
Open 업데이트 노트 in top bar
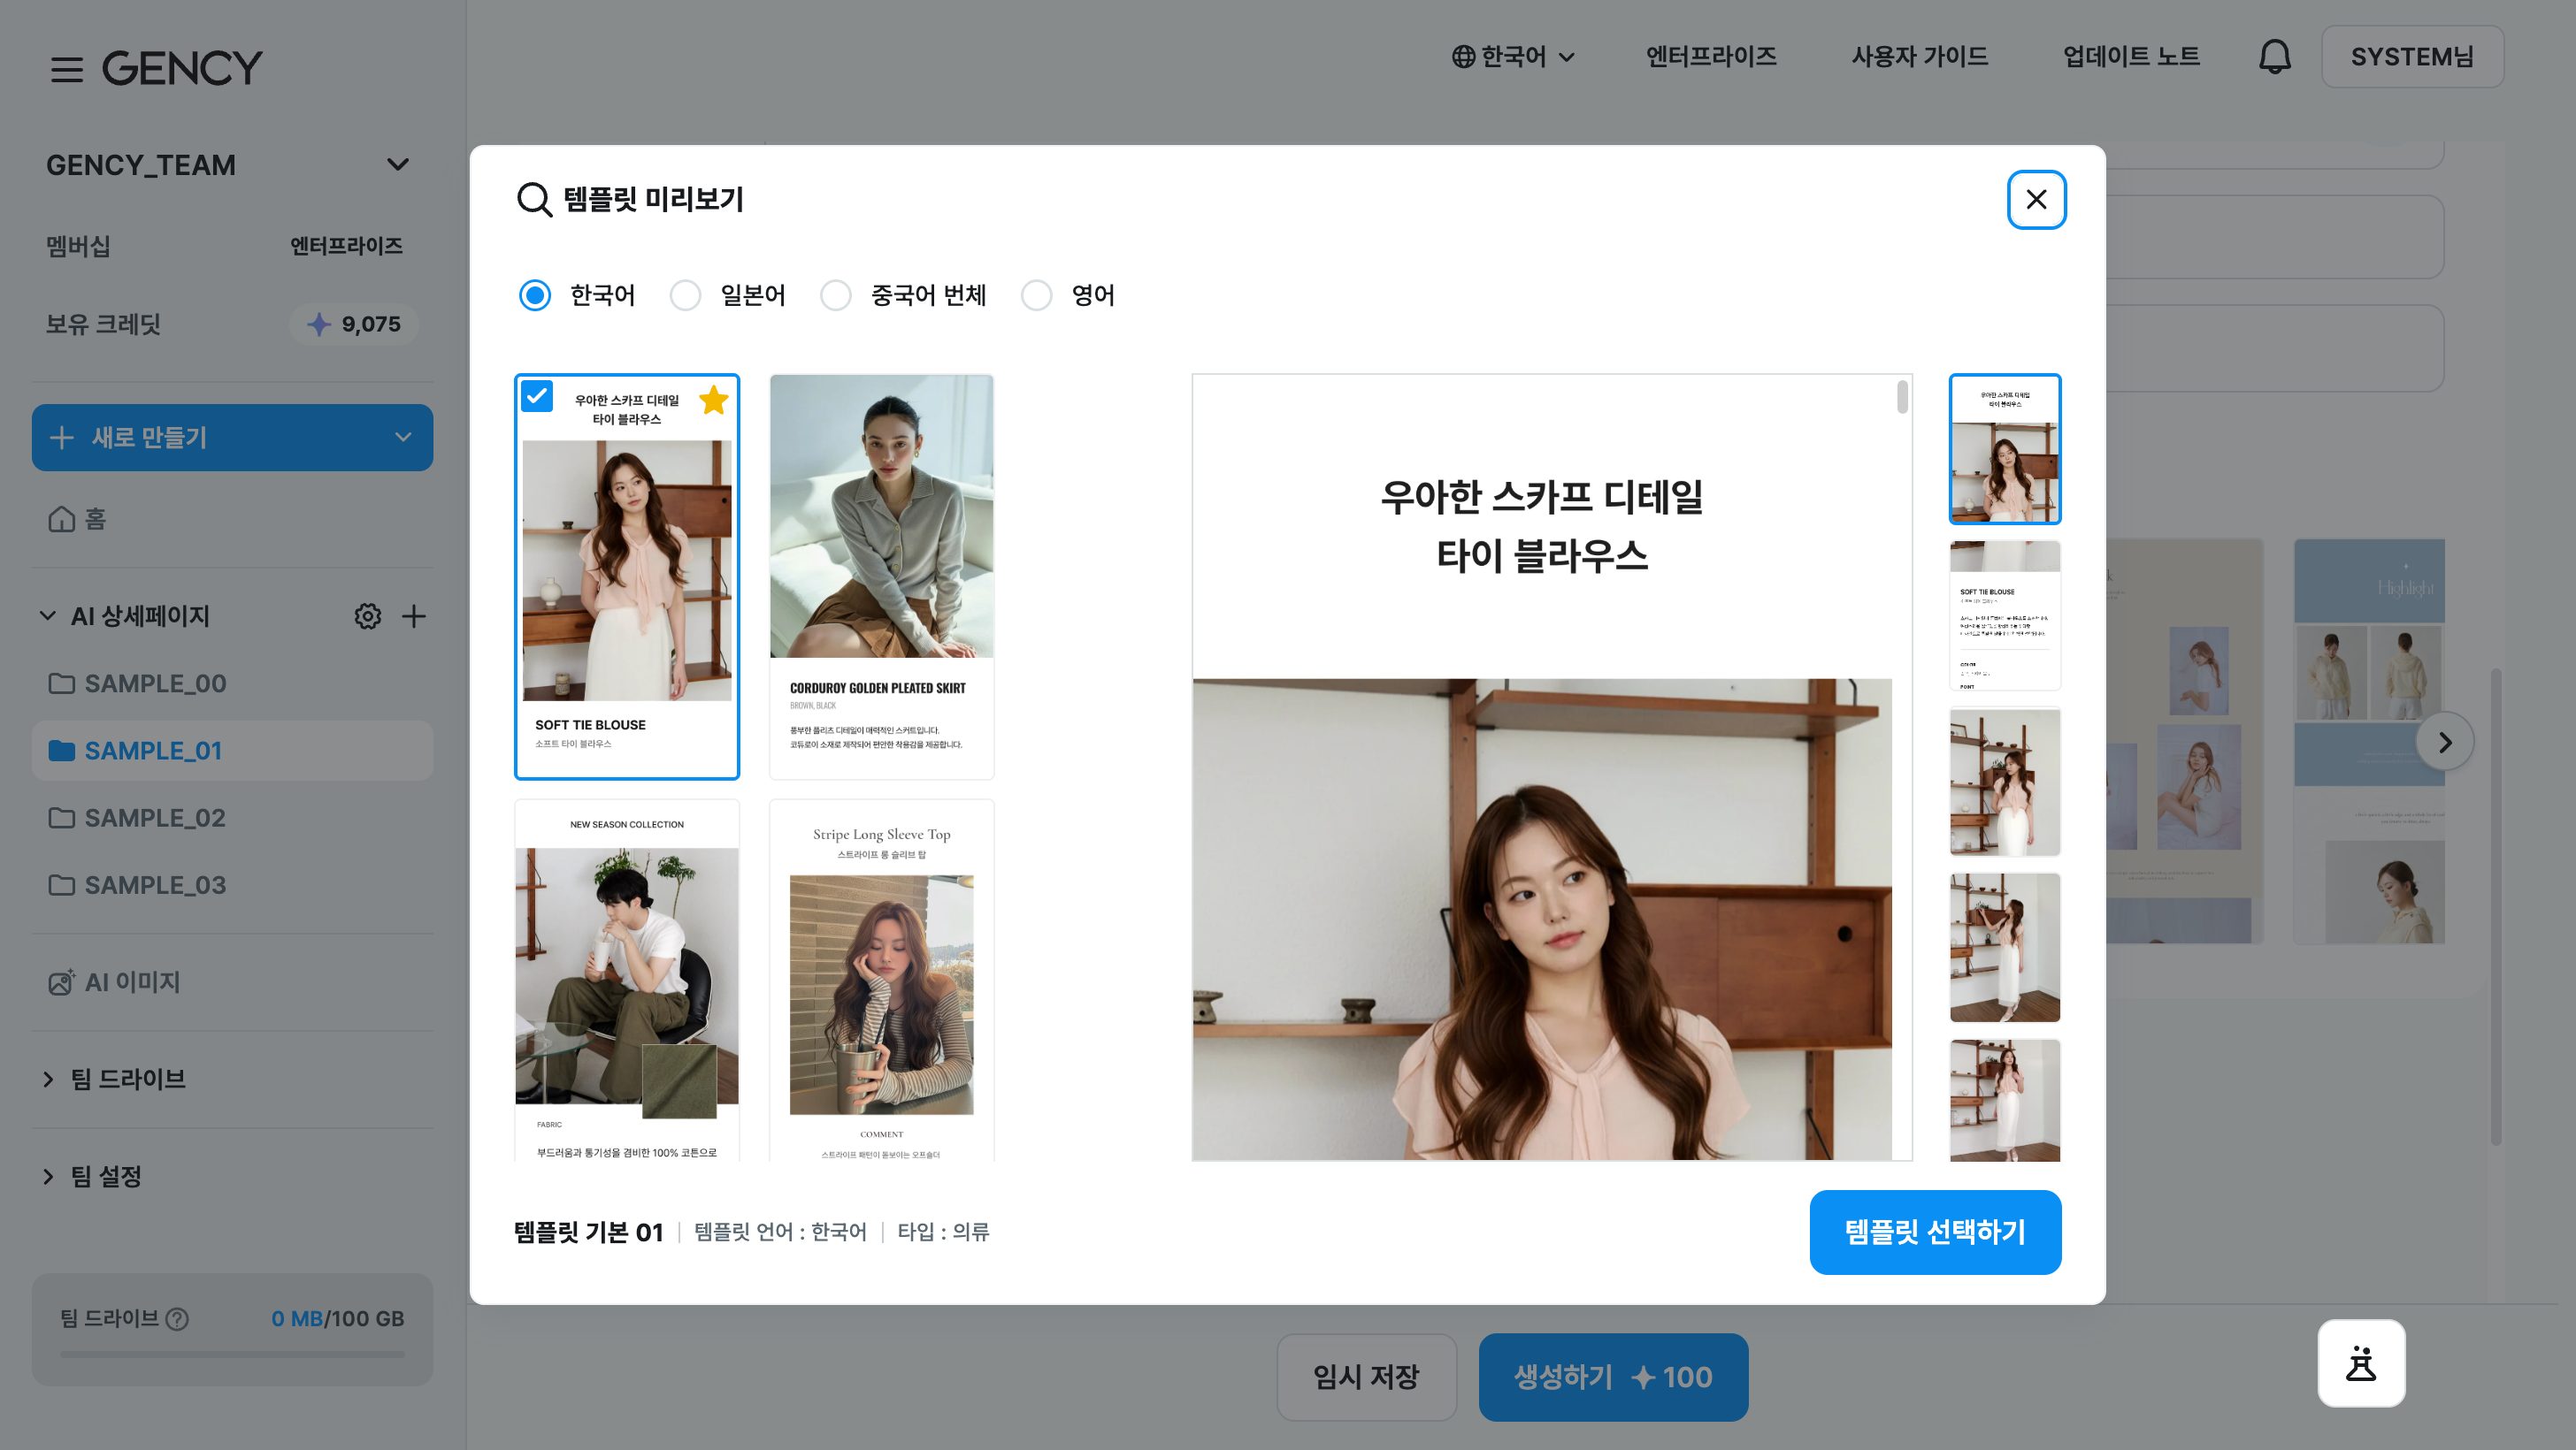click(2131, 57)
